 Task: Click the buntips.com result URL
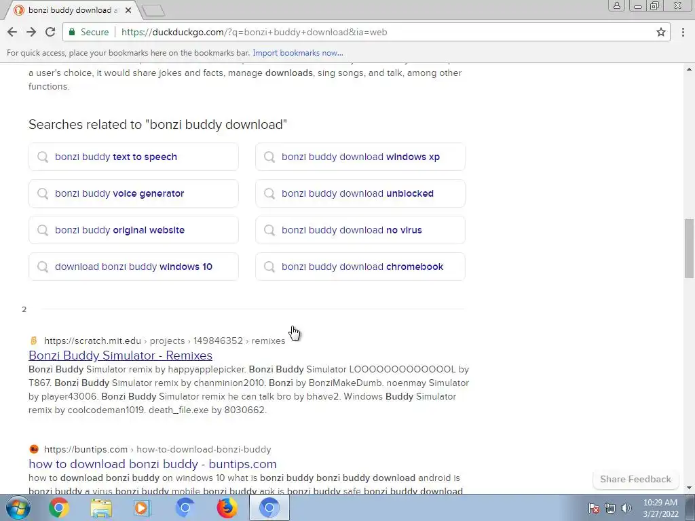tap(157, 449)
